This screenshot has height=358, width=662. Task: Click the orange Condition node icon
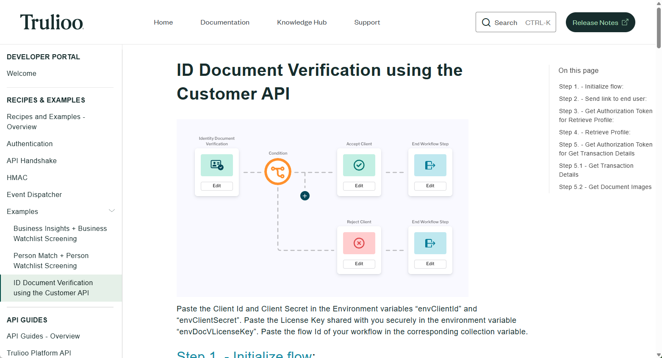[278, 172]
